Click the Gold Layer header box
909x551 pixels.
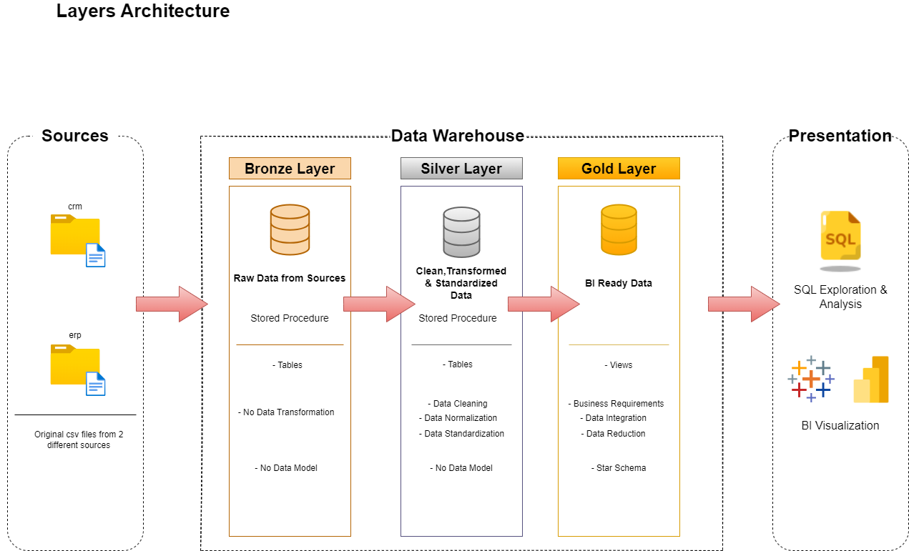[x=619, y=169]
